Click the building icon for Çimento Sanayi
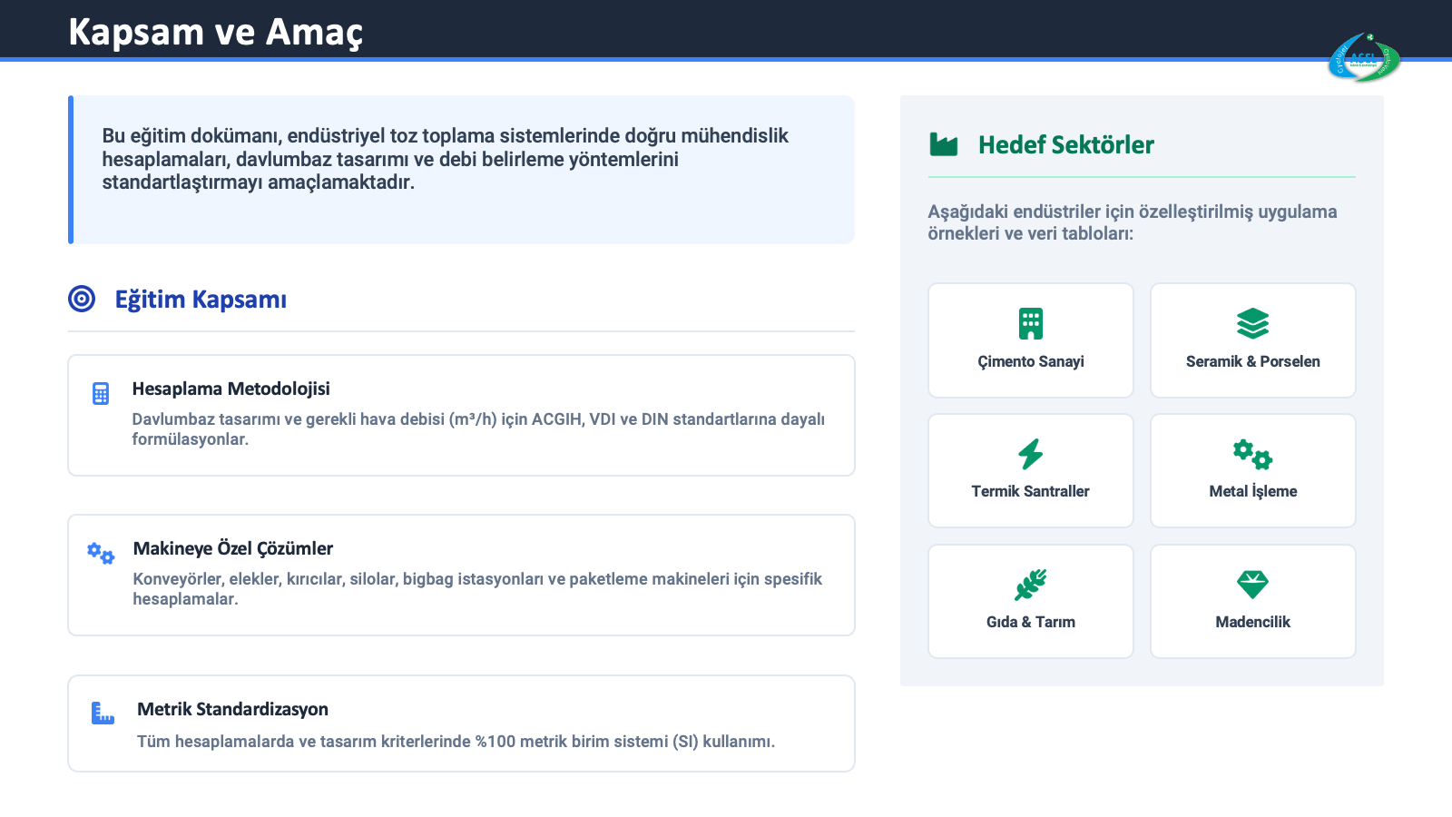 1030,323
